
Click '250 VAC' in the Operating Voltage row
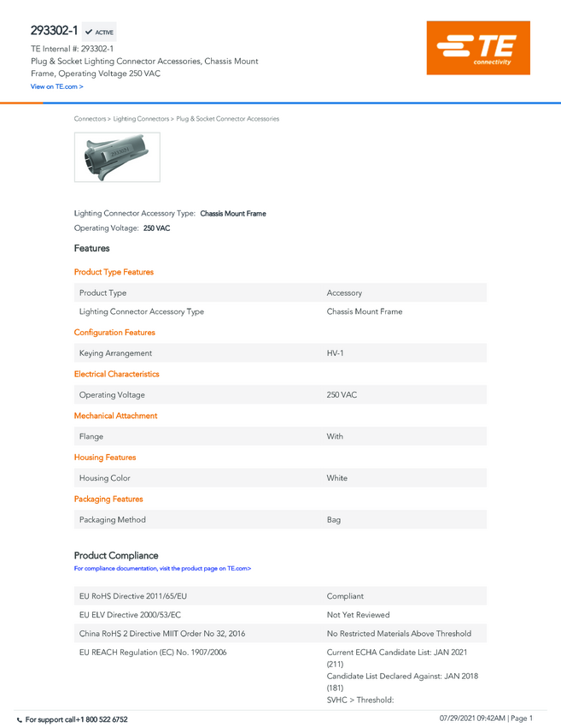pyautogui.click(x=342, y=395)
